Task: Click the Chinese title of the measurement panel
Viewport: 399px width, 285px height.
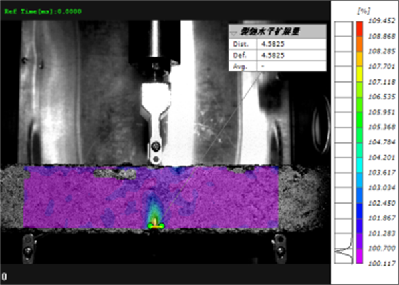Action: point(267,32)
